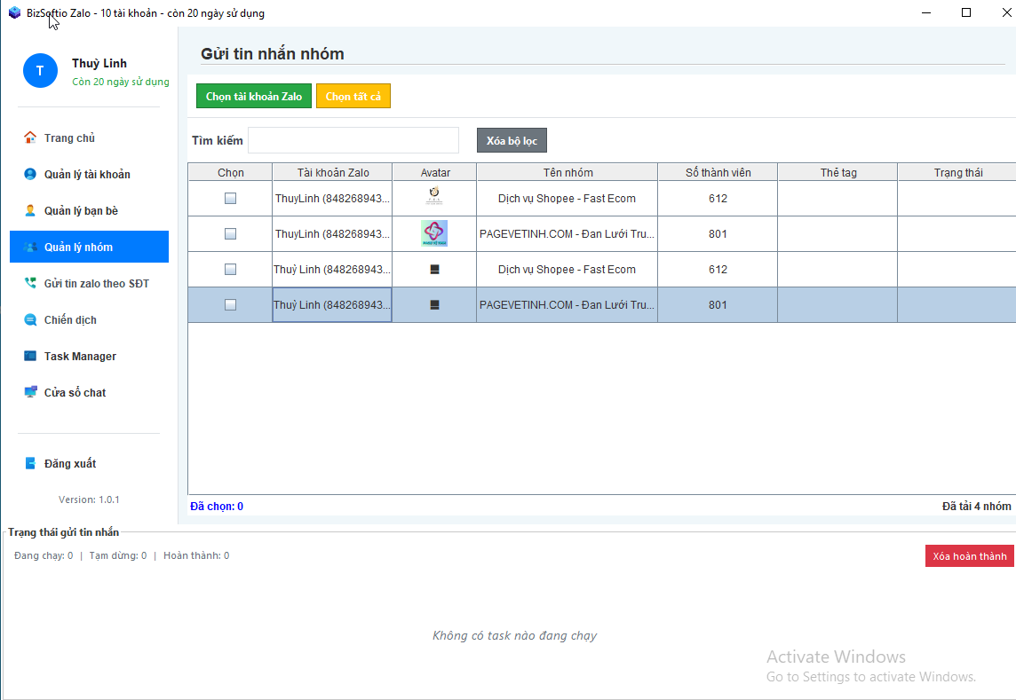Click the Quản lý bạn bè icon
The image size is (1016, 700).
30,210
